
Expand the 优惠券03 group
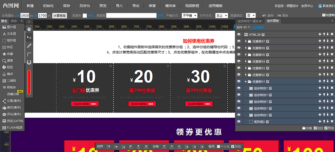(x=246, y=68)
